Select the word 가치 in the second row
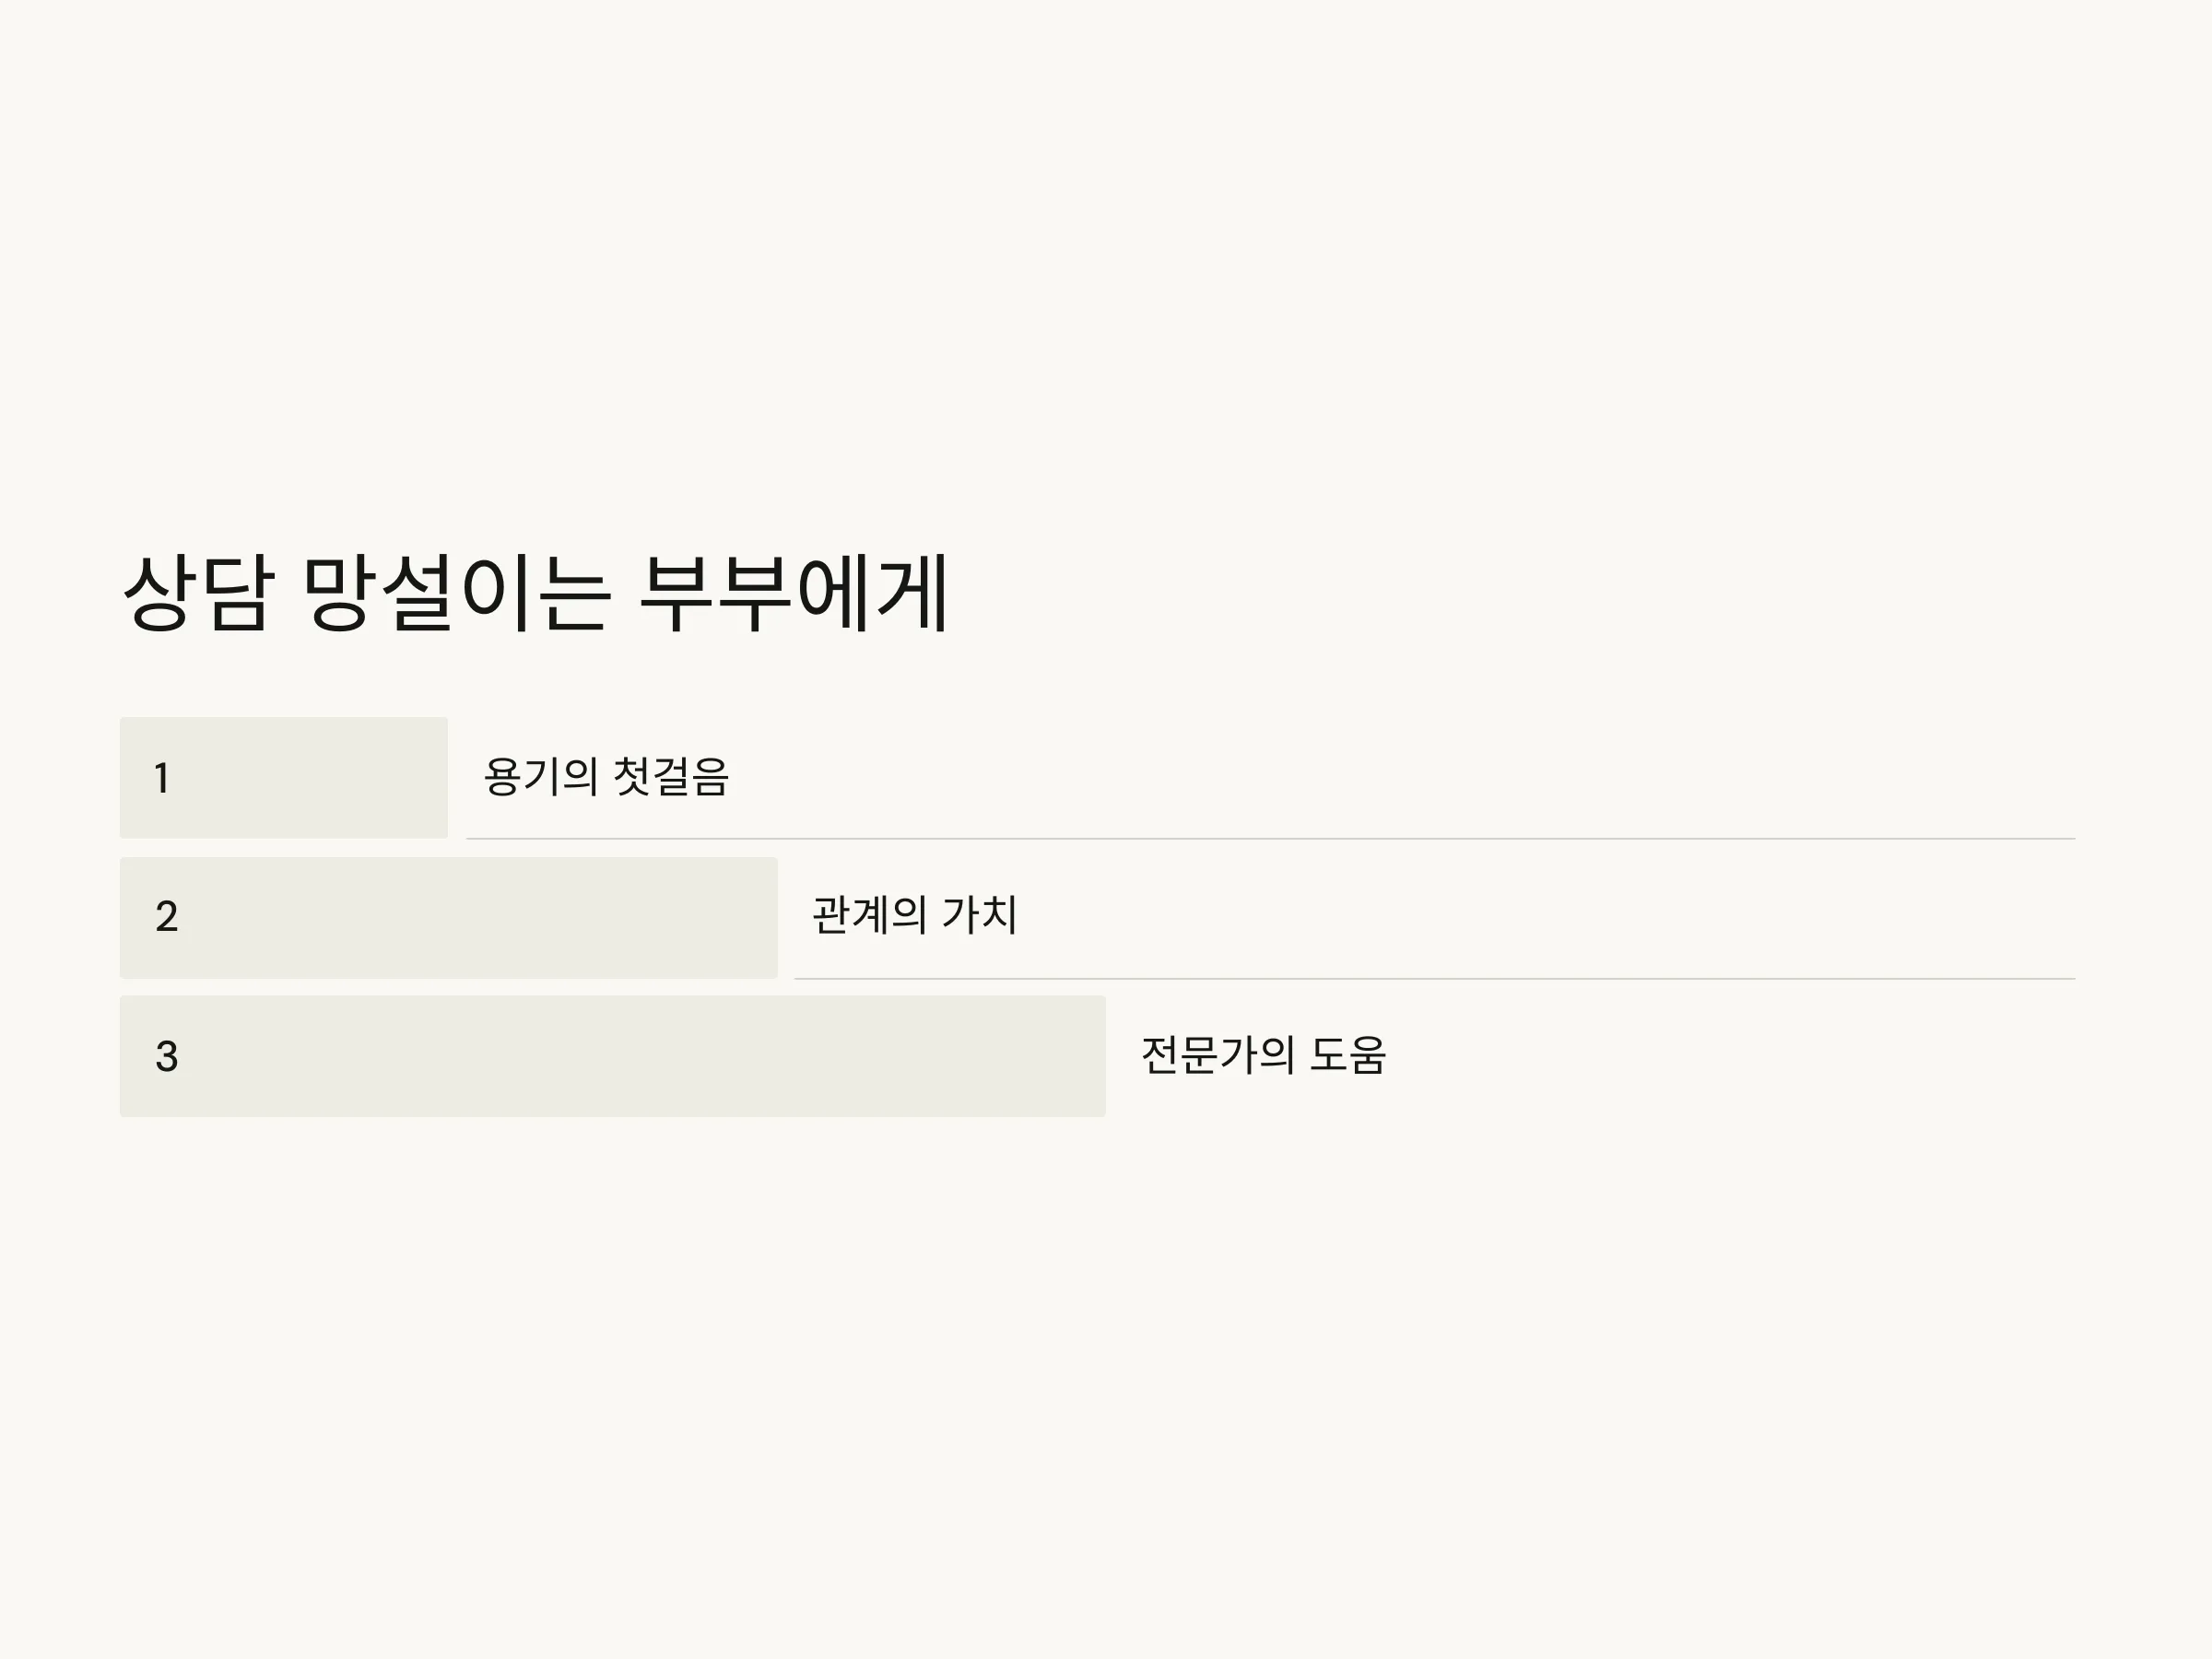This screenshot has height=1659, width=2212. click(980, 915)
